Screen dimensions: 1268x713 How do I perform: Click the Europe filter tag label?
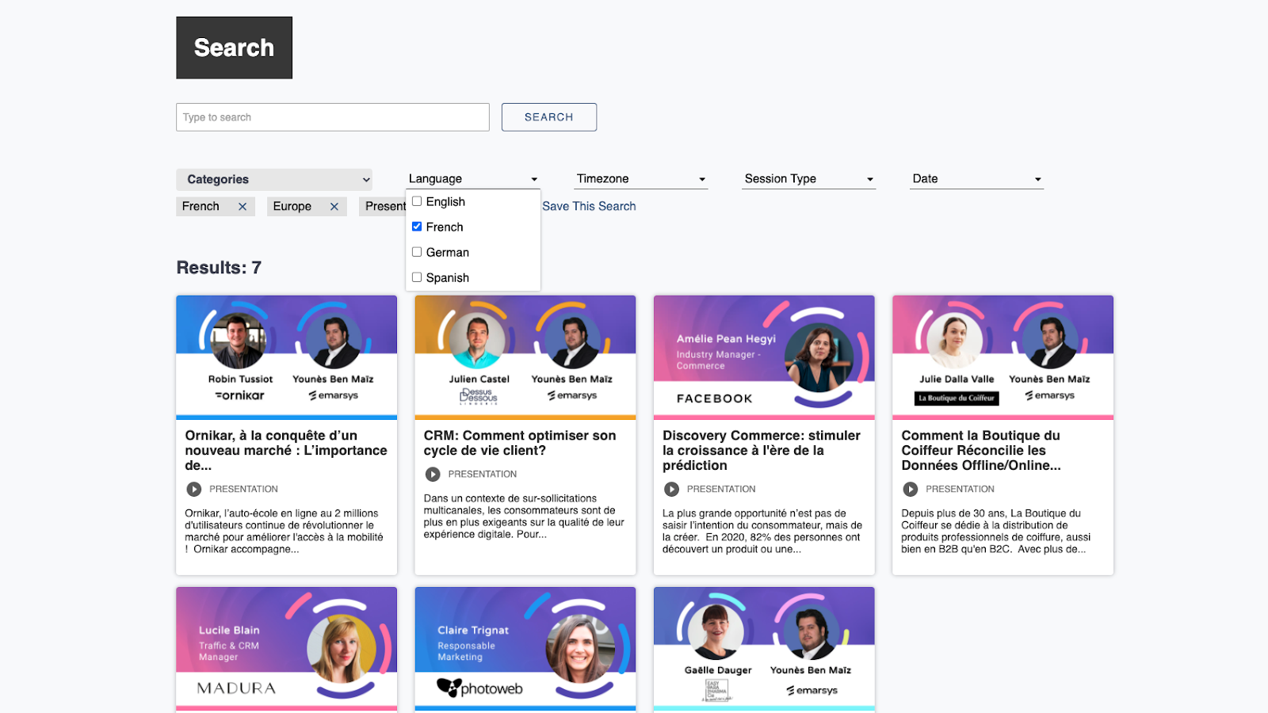(x=292, y=207)
